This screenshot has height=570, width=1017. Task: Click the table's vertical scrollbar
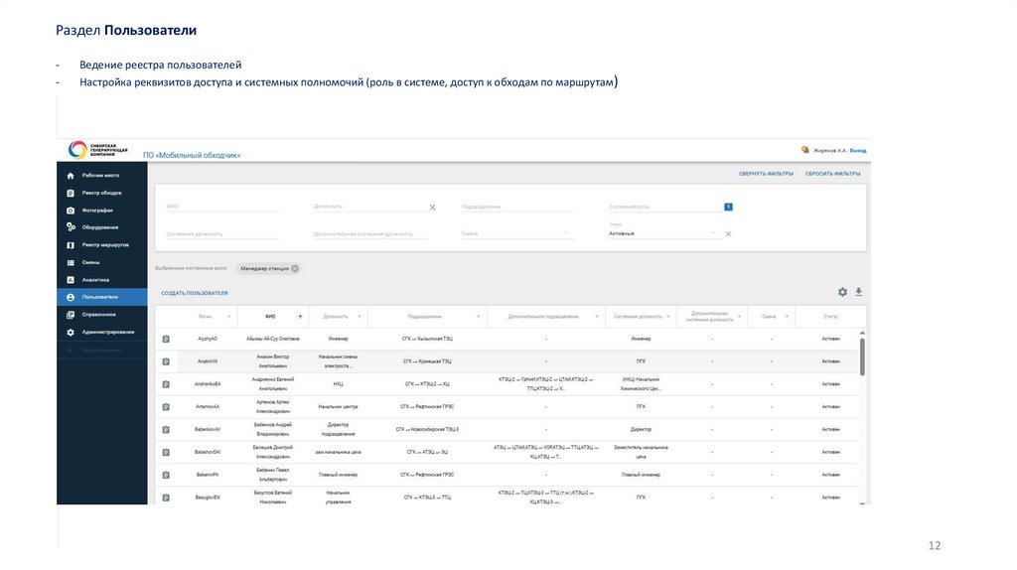coord(861,356)
